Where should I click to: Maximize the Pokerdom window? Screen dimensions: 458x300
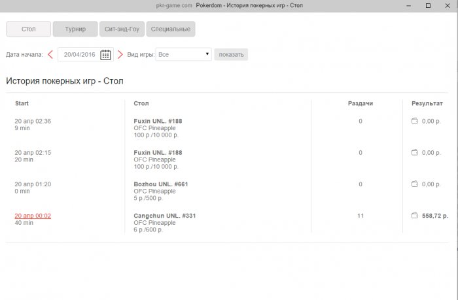(428, 5)
